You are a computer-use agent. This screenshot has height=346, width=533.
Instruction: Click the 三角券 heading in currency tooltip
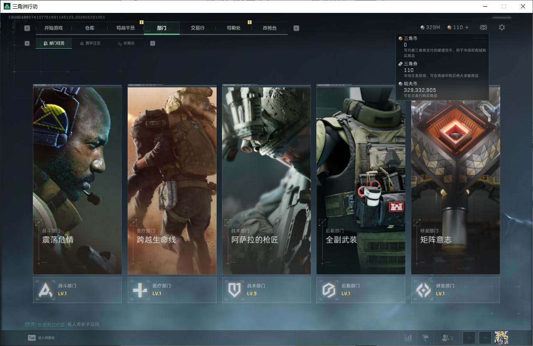410,64
